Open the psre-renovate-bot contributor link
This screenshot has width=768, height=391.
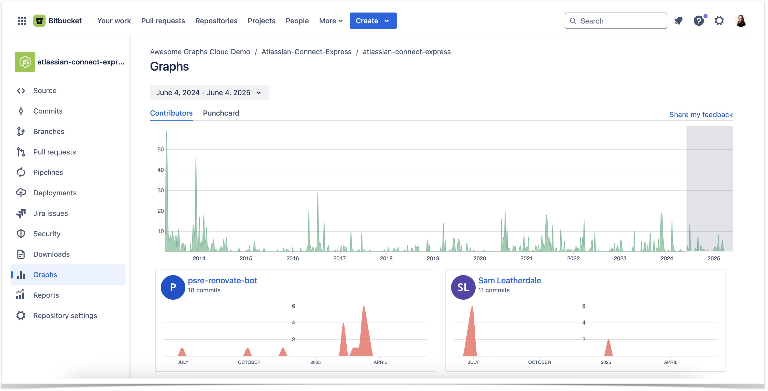(222, 281)
